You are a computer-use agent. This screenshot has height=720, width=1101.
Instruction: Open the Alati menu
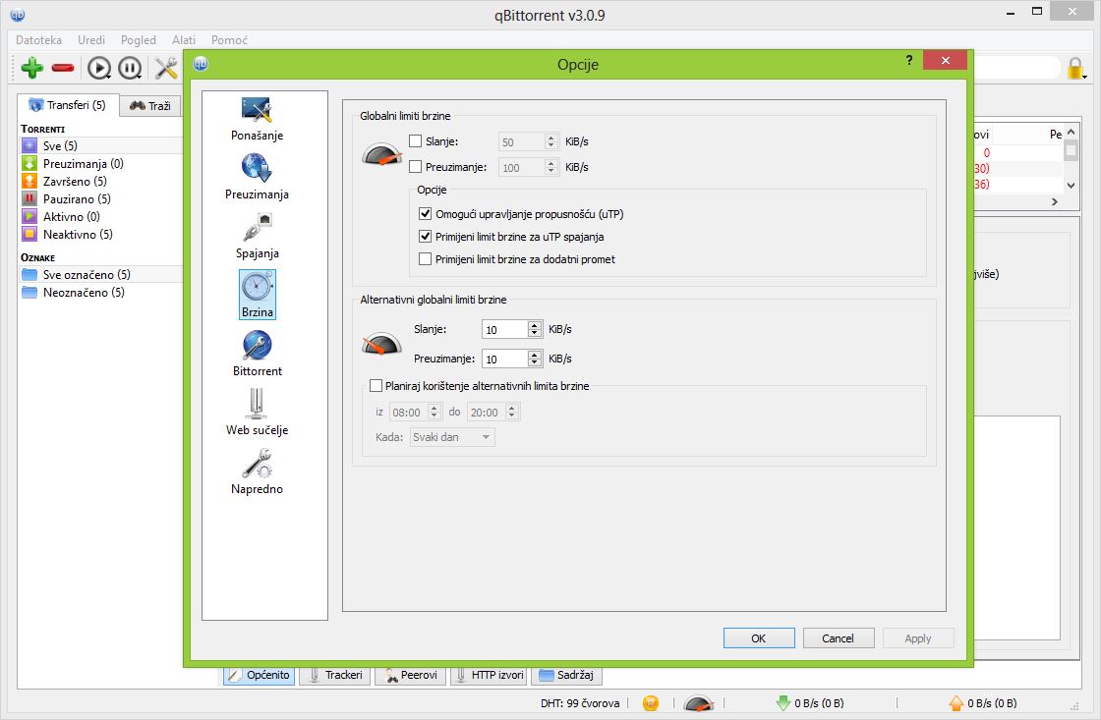coord(183,40)
